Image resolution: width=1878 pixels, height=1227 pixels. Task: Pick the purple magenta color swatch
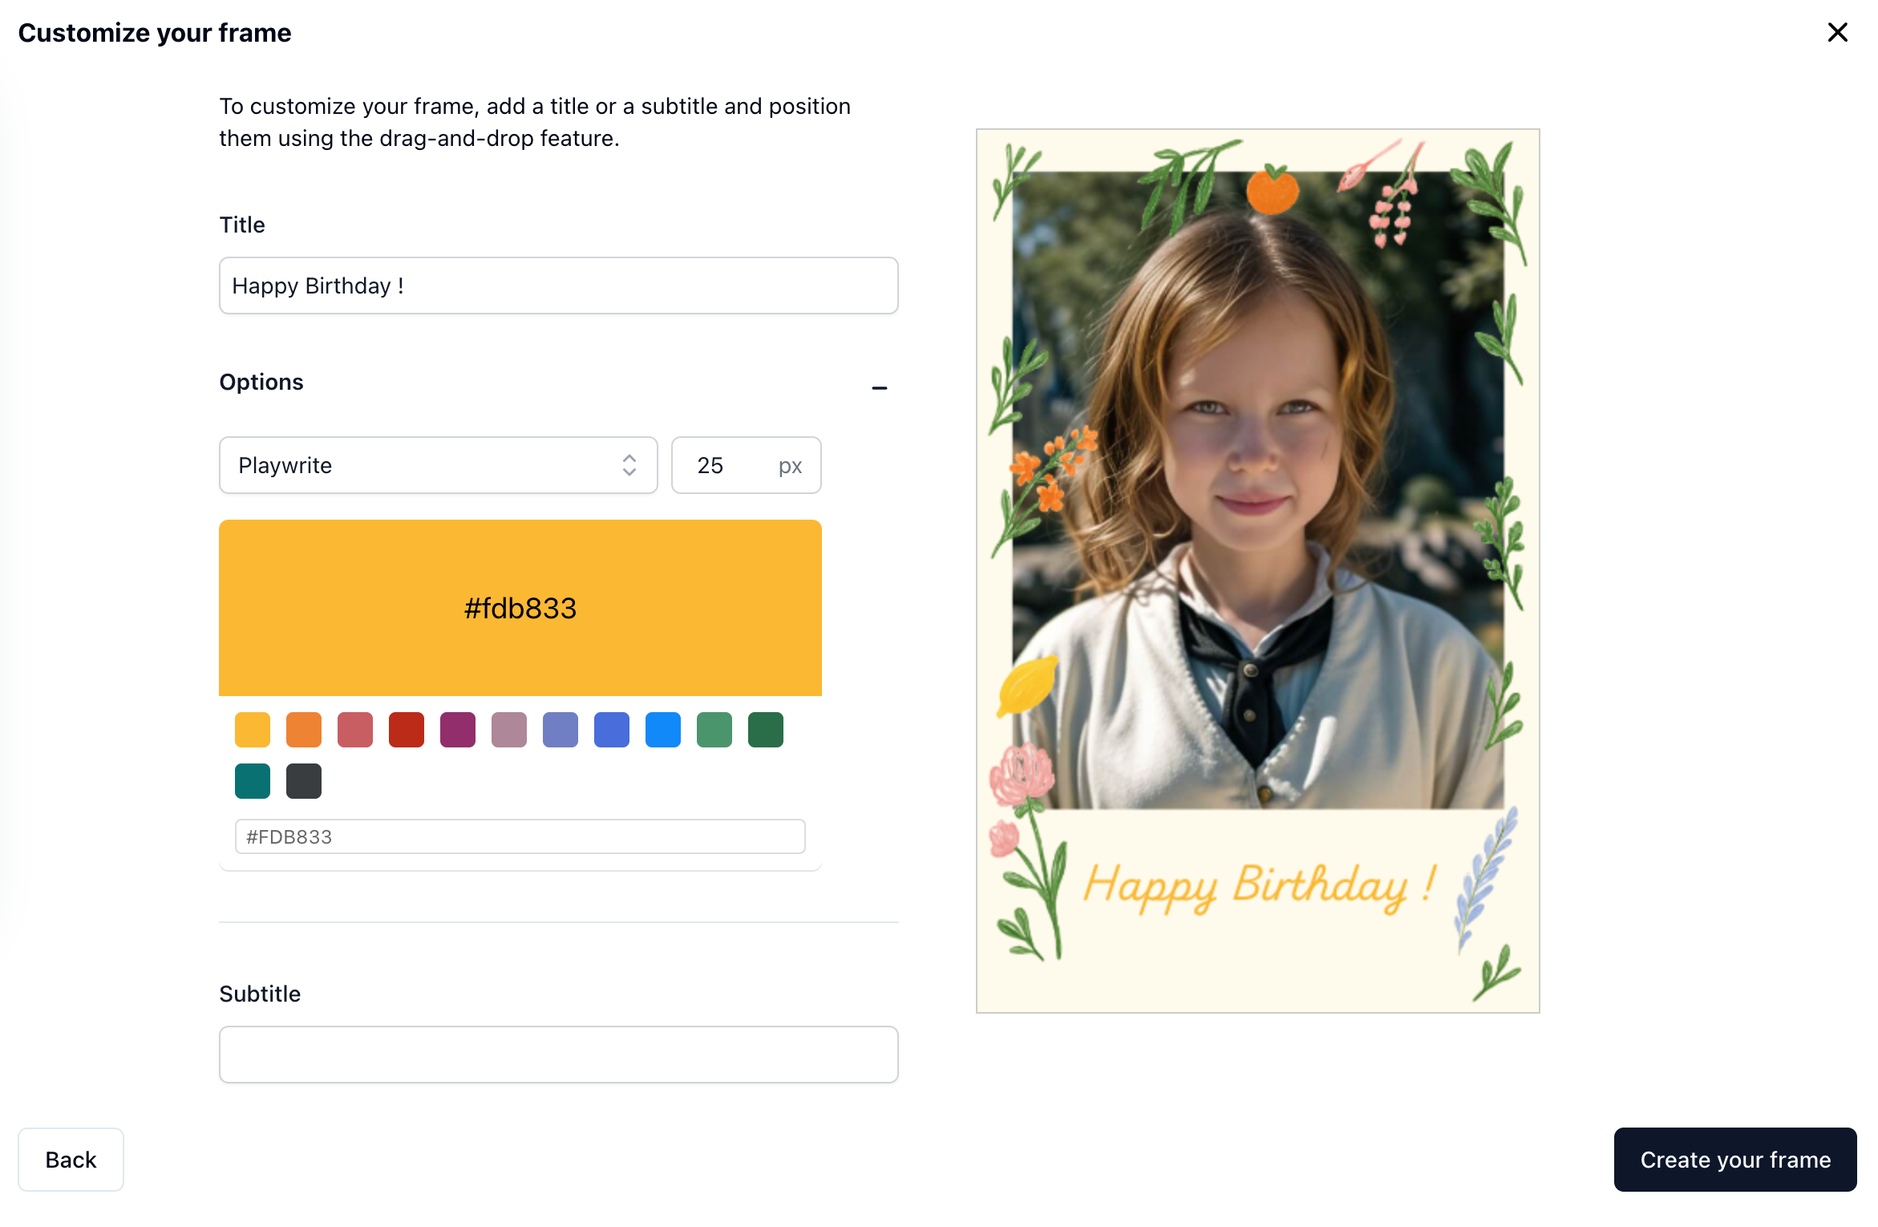(458, 730)
